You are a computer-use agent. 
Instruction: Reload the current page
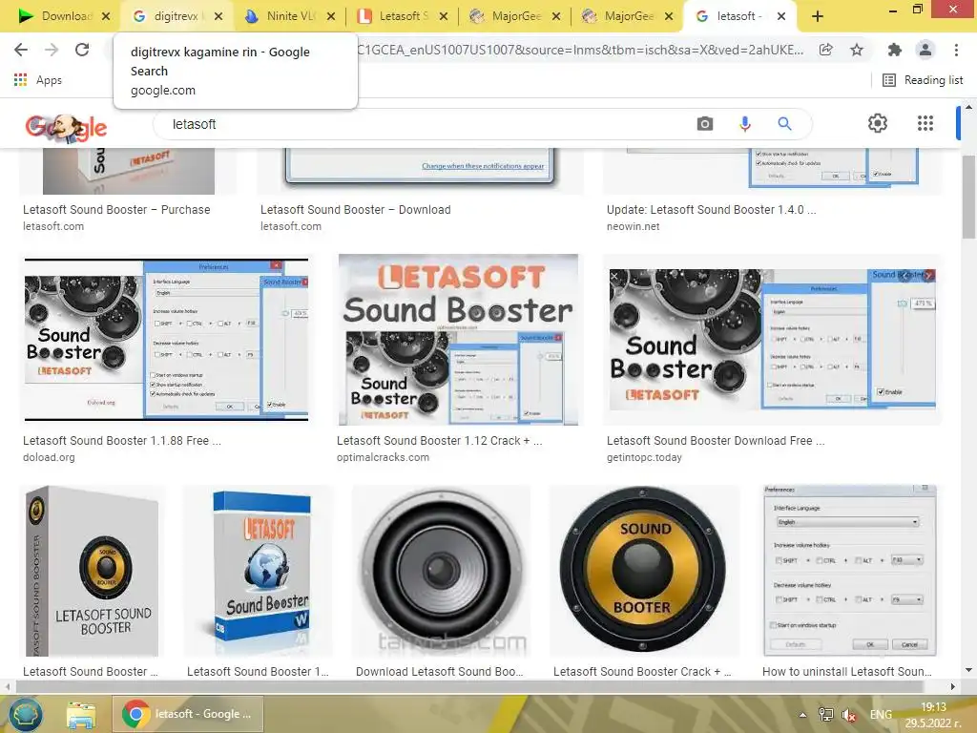[82, 50]
